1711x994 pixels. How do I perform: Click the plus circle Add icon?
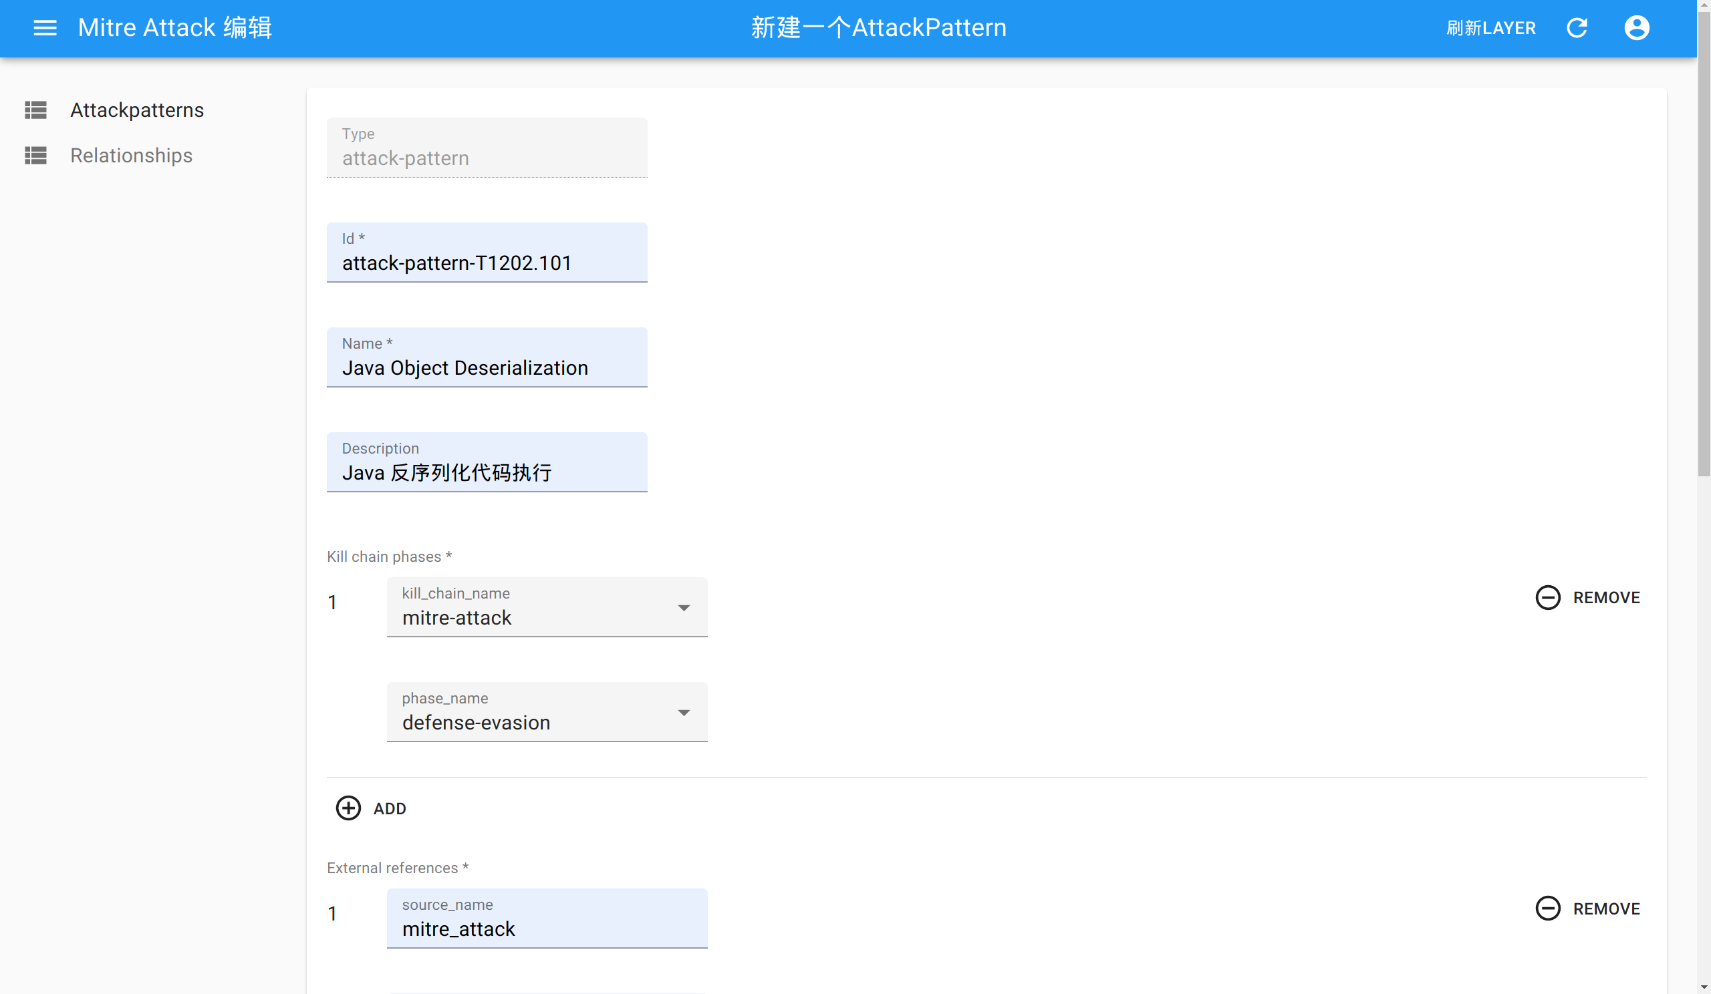point(348,808)
